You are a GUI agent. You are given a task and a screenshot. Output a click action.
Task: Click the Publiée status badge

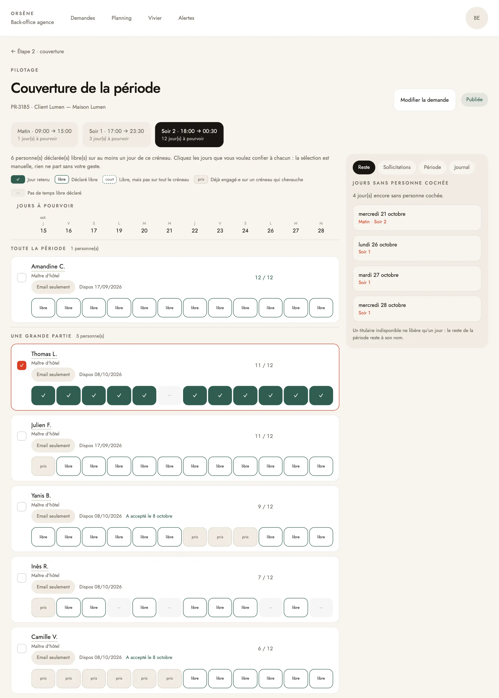click(474, 100)
